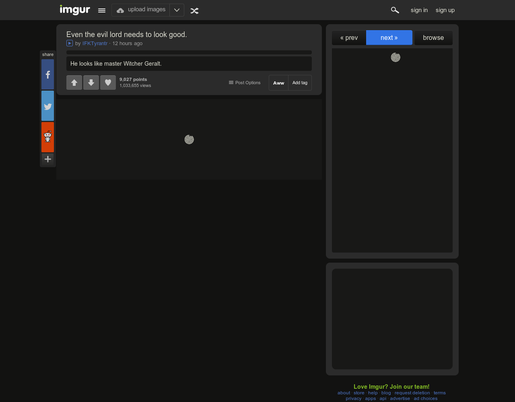Screen dimensions: 515x402
Task: Open the blog footer link
Action: point(386,393)
